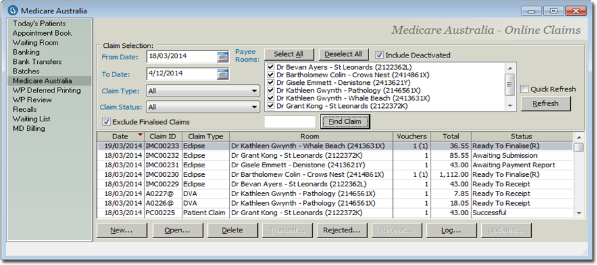Enable the Quick Refresh checkbox
The image size is (597, 265).
pyautogui.click(x=525, y=89)
